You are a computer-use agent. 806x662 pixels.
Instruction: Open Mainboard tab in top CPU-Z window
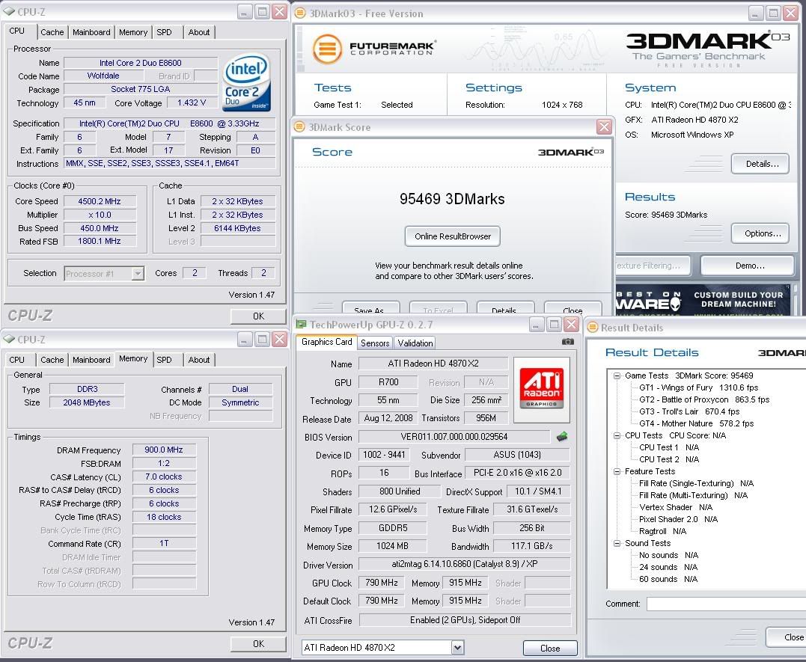click(91, 32)
